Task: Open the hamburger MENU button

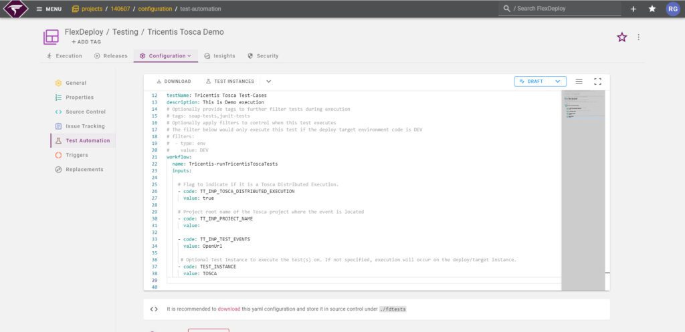Action: tap(49, 9)
